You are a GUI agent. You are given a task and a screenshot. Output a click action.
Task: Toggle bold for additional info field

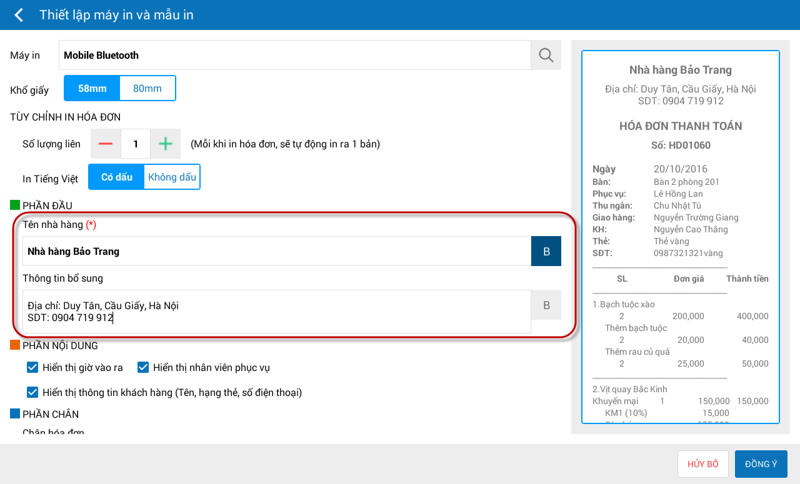(546, 305)
